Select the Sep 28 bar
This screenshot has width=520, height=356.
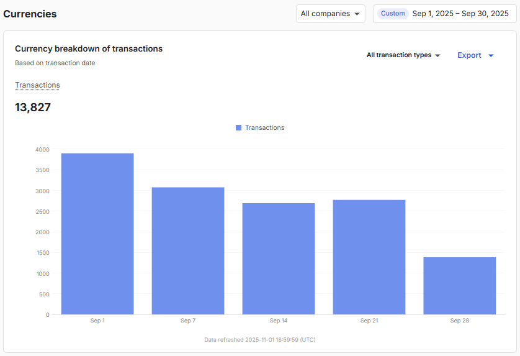pos(460,286)
